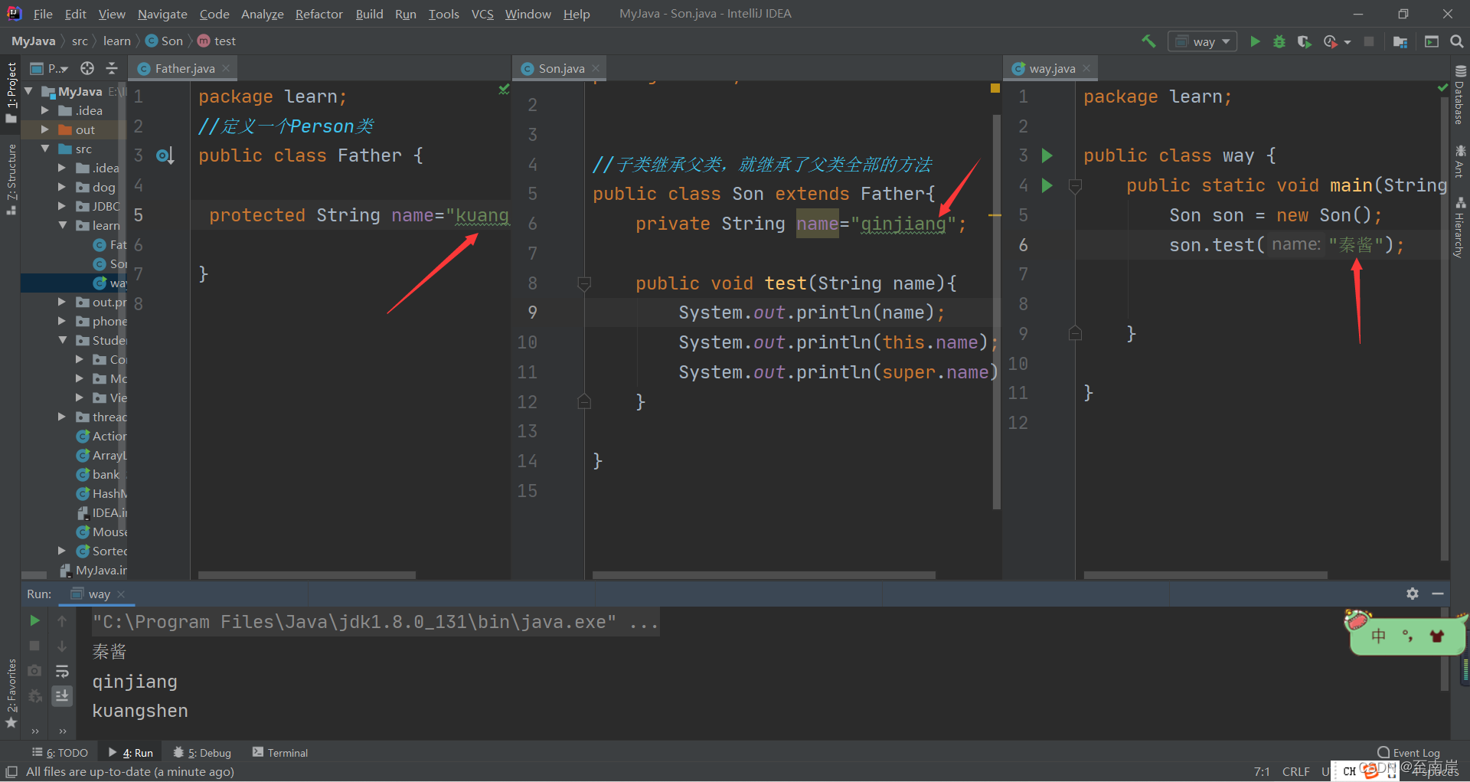The height and width of the screenshot is (782, 1470).
Task: Click the CRLF line separator in status bar
Action: (x=1296, y=771)
